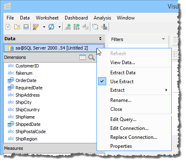Expand the Extract submenu arrow

coord(166,90)
